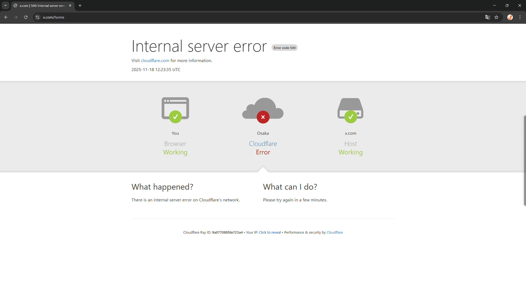View site information icon in address bar
The image size is (526, 282).
pyautogui.click(x=38, y=17)
